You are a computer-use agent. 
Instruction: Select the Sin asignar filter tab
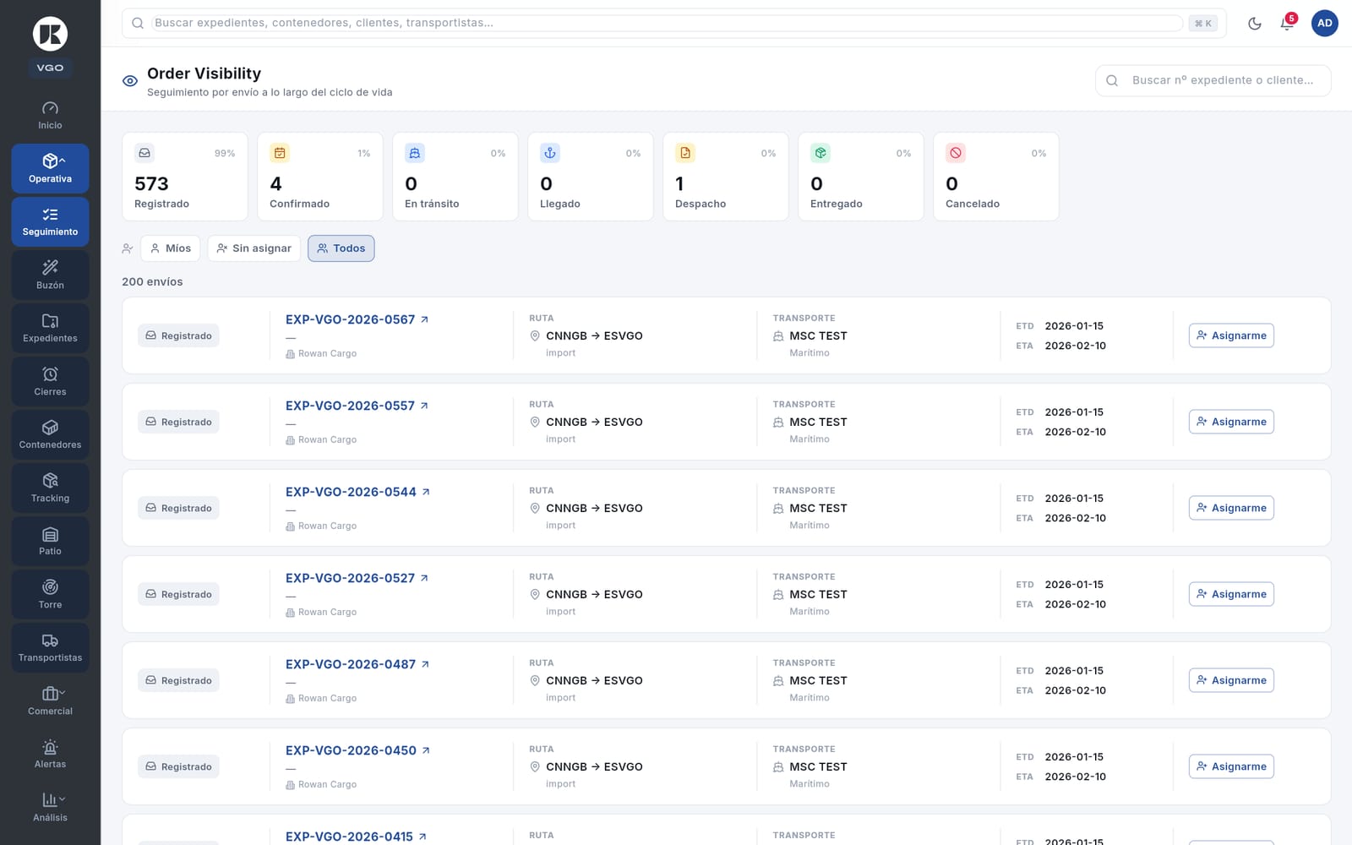(x=254, y=248)
